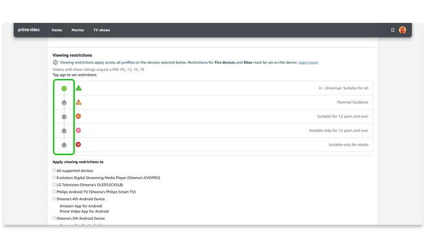Click the red 18 rating circle icon

tap(78, 144)
